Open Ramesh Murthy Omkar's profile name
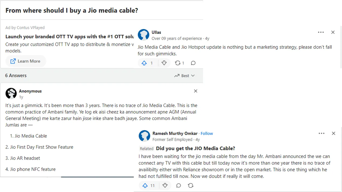 tap(175, 133)
